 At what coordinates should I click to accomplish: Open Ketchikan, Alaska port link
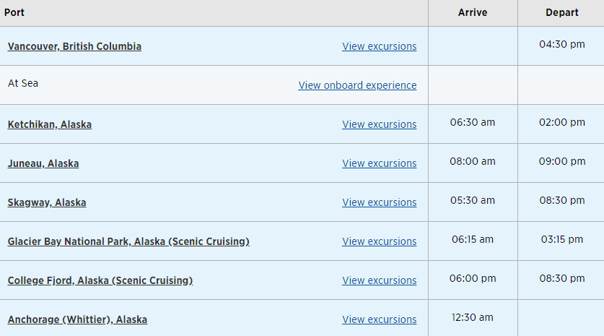pos(50,124)
